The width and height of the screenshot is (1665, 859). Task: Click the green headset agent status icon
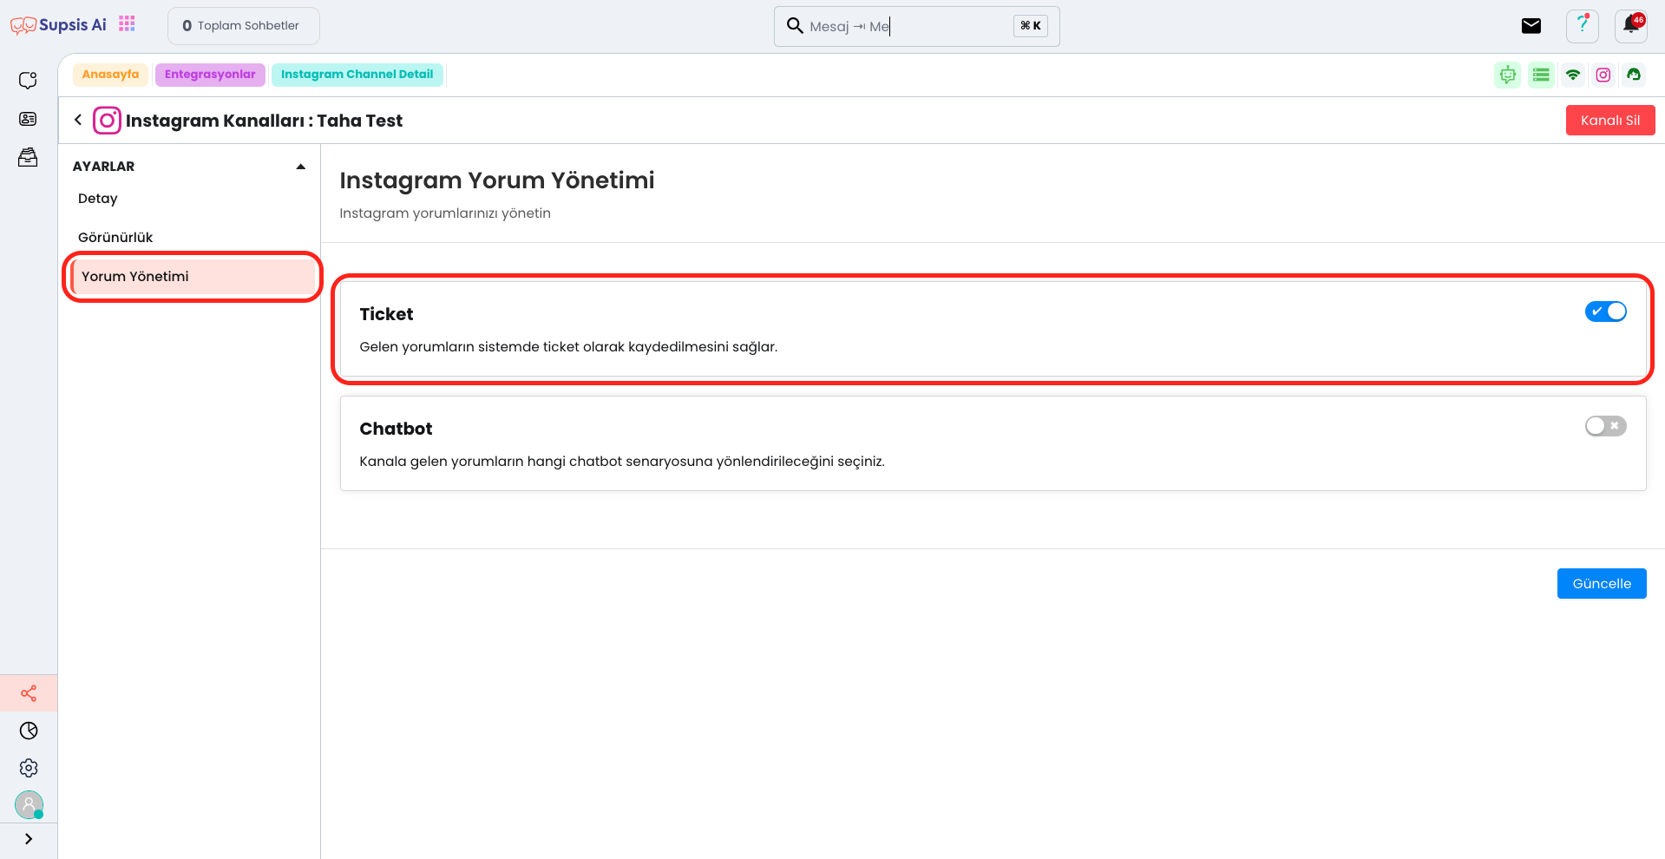[x=1634, y=75]
